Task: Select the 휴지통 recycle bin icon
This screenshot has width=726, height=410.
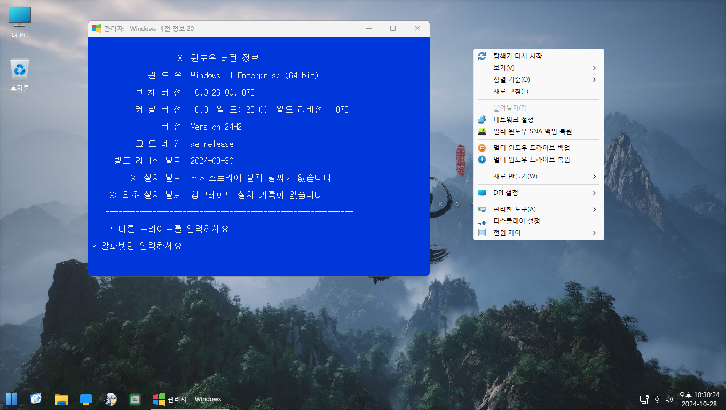Action: pyautogui.click(x=20, y=75)
